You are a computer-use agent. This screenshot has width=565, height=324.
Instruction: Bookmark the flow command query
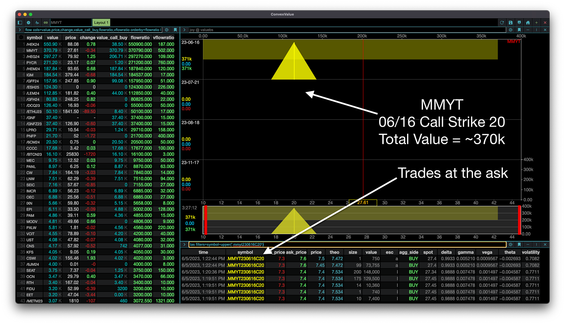175,29
